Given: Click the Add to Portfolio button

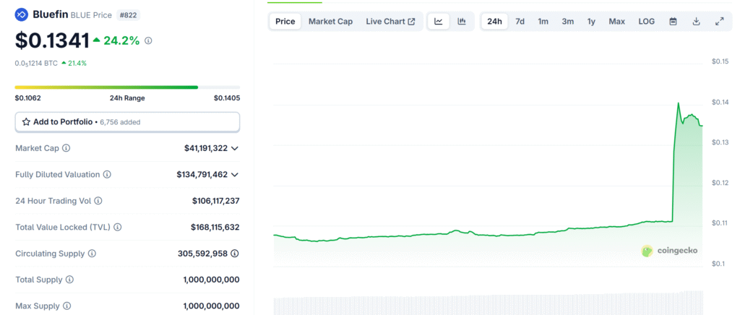Looking at the screenshot, I should (127, 122).
